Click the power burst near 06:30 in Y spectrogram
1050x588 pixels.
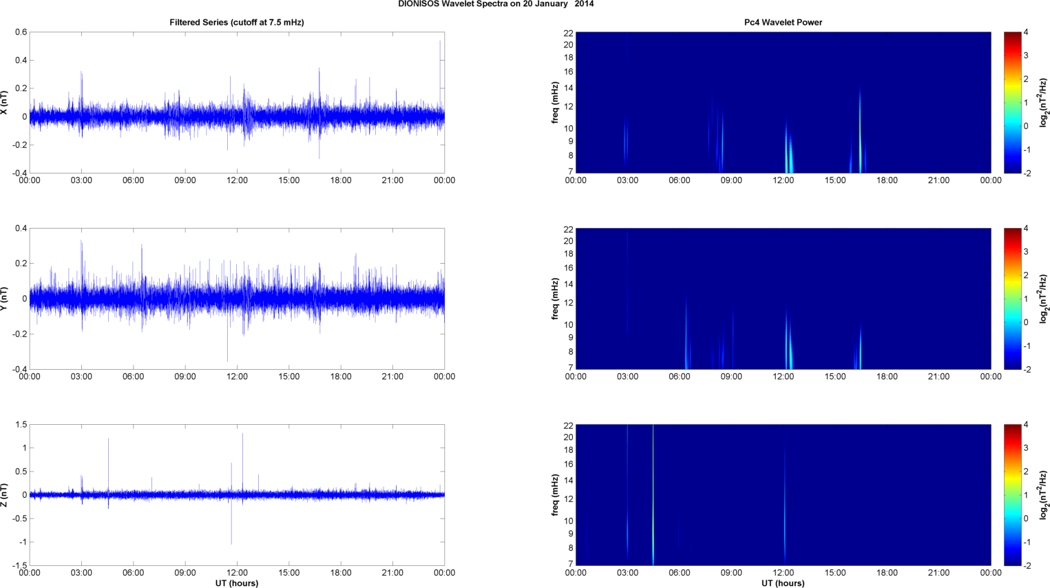pyautogui.click(x=686, y=334)
